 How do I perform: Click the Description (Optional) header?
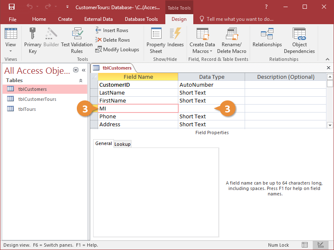[286, 77]
